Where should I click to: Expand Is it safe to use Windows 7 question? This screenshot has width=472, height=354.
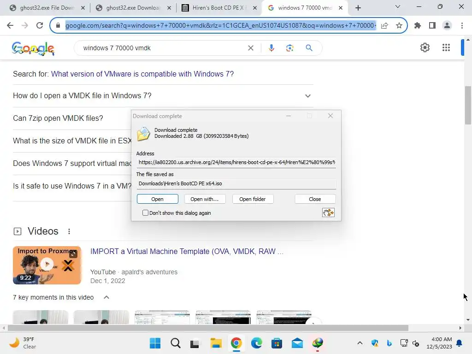point(71,186)
